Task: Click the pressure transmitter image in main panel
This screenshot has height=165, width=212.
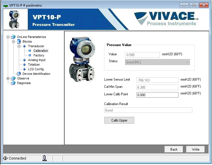Action: (x=82, y=59)
